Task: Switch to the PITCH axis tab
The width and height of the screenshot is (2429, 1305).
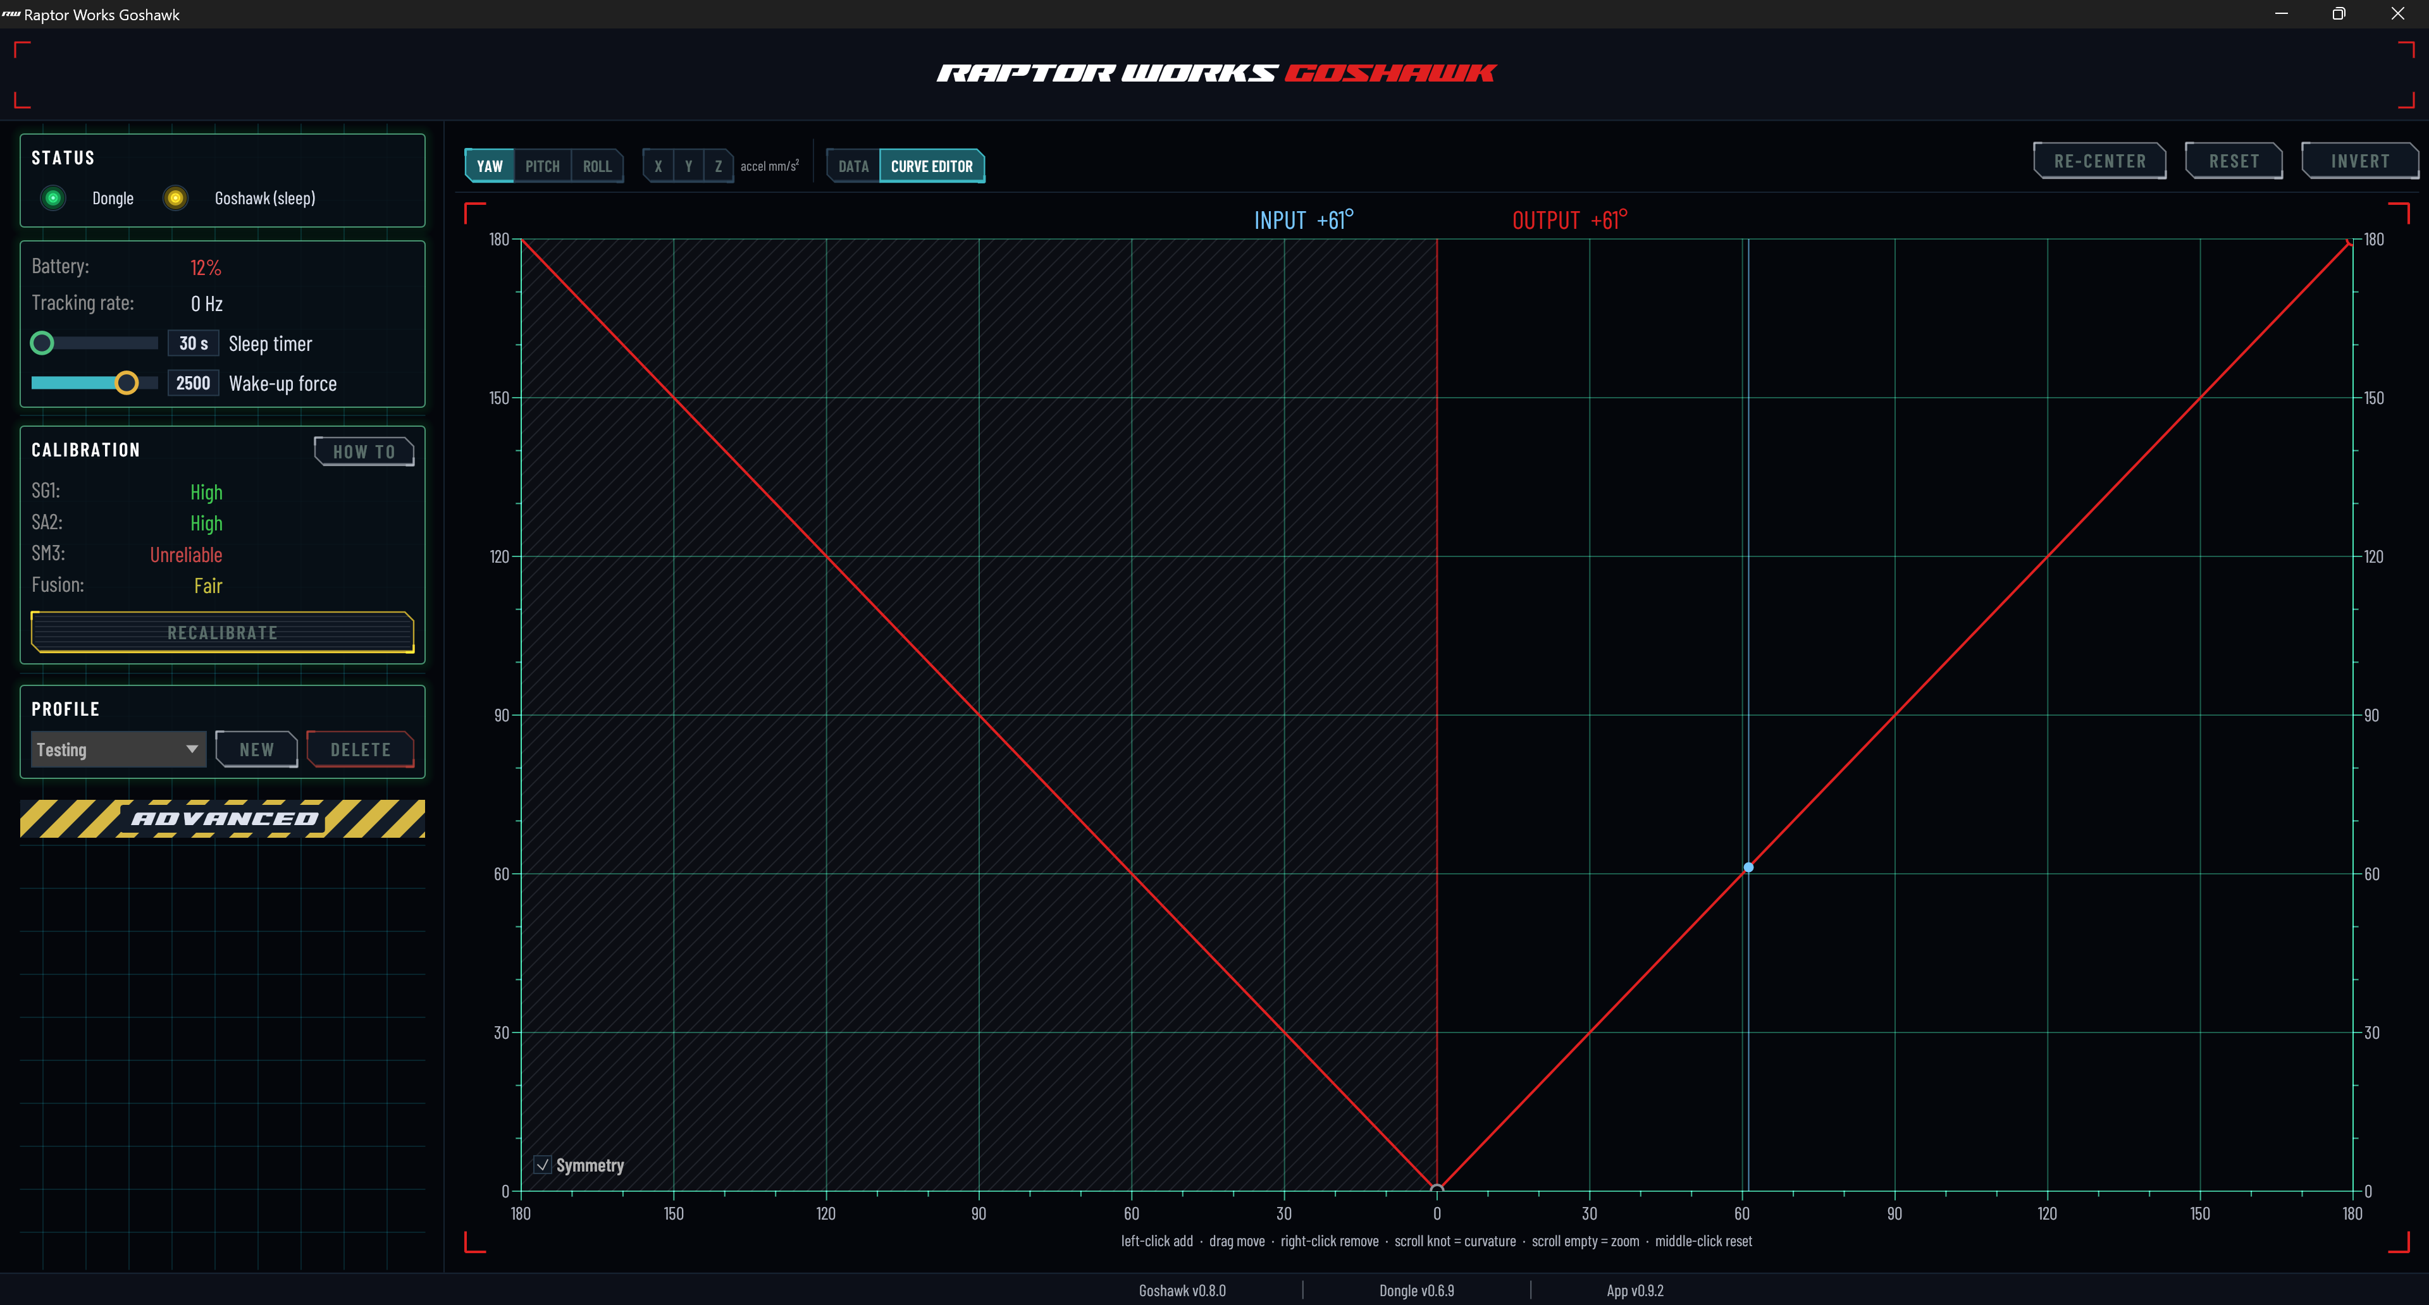Action: 542,166
